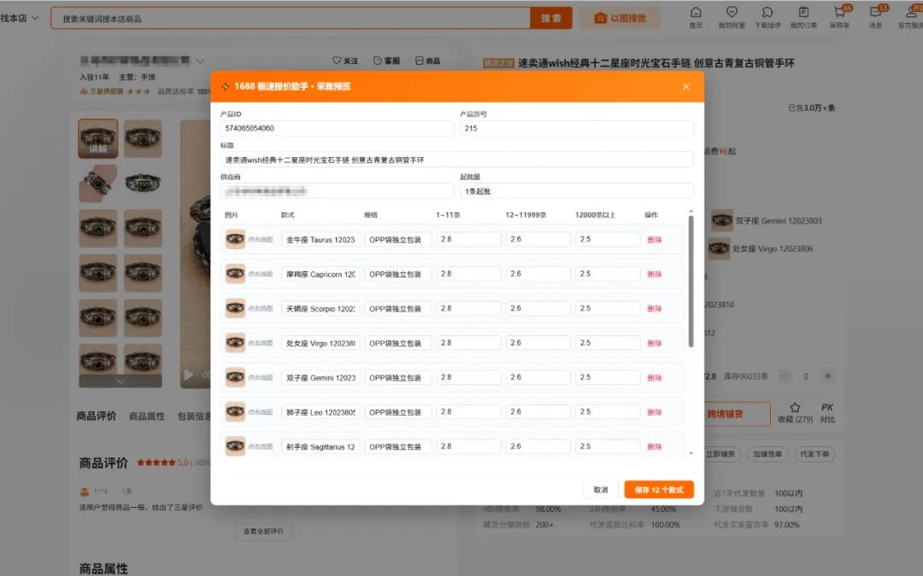Focus the store keyword search box
Image resolution: width=923 pixels, height=576 pixels.
point(291,18)
